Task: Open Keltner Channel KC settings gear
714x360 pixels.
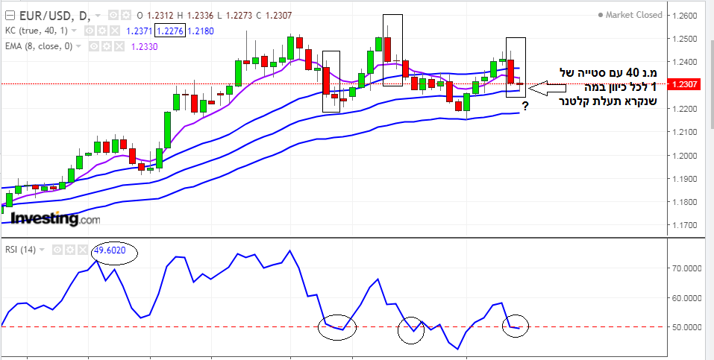Action: point(102,31)
